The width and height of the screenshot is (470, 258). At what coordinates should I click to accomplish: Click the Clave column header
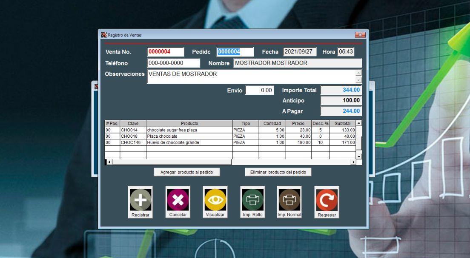point(133,123)
